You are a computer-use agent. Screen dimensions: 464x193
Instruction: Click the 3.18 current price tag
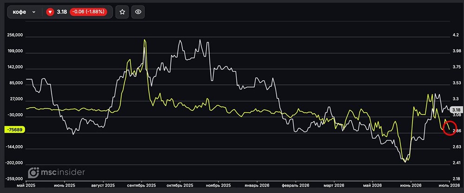pos(454,110)
